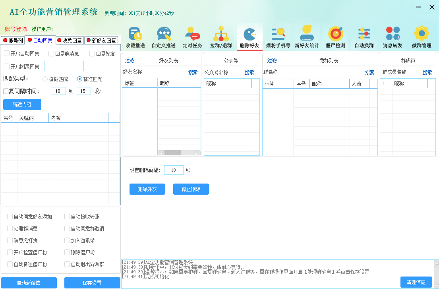Enable 回复群消息 checkbox
This screenshot has width=439, height=294.
point(51,54)
